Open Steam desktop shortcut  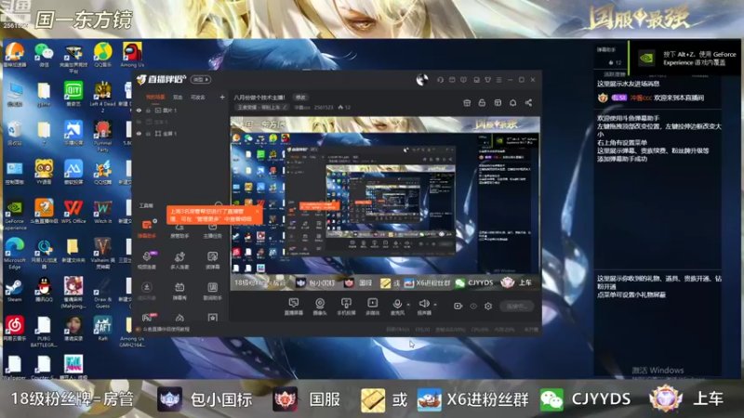pos(14,290)
